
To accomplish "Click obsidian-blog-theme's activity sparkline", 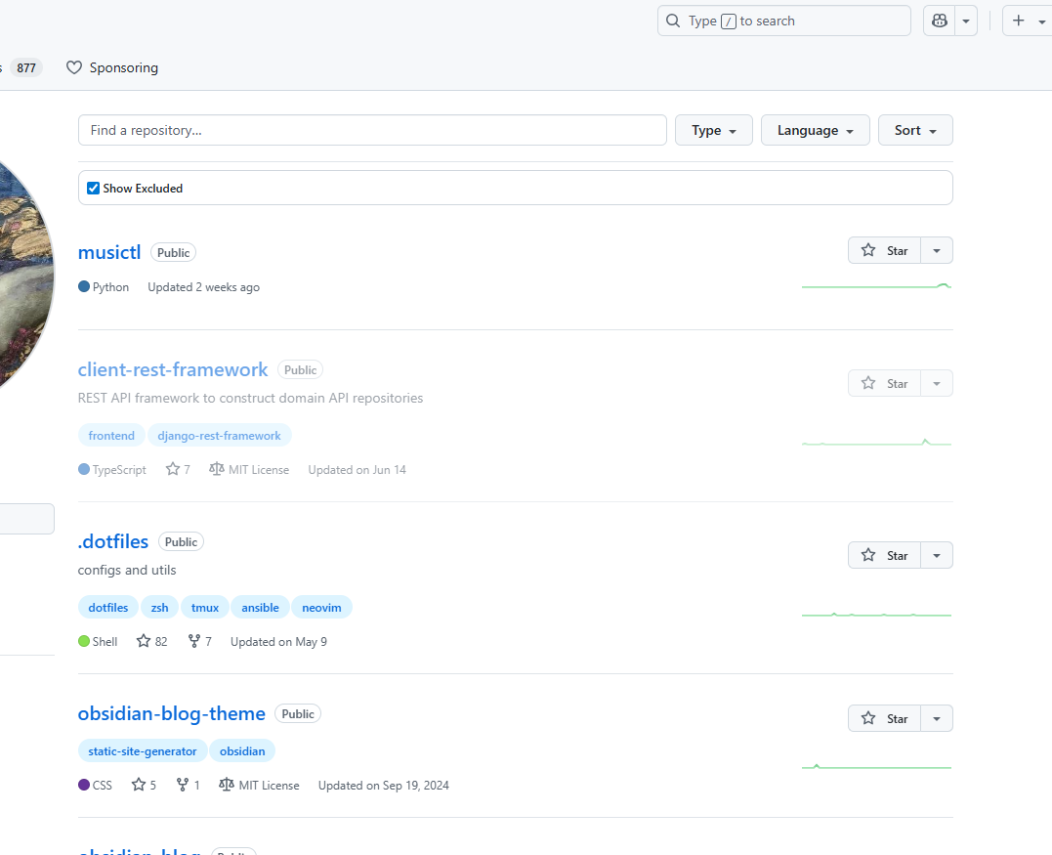I will click(876, 766).
